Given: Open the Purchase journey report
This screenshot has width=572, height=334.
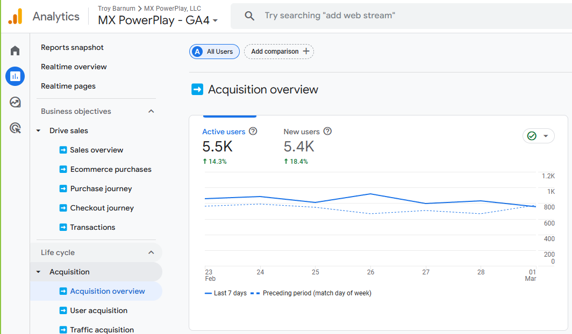Looking at the screenshot, I should (x=101, y=188).
